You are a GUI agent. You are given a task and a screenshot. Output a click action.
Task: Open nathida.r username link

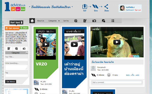[x=130, y=7]
